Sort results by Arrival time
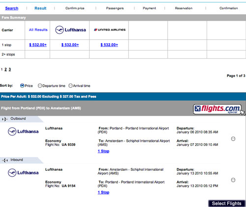The image size is (246, 207). [x=70, y=86]
